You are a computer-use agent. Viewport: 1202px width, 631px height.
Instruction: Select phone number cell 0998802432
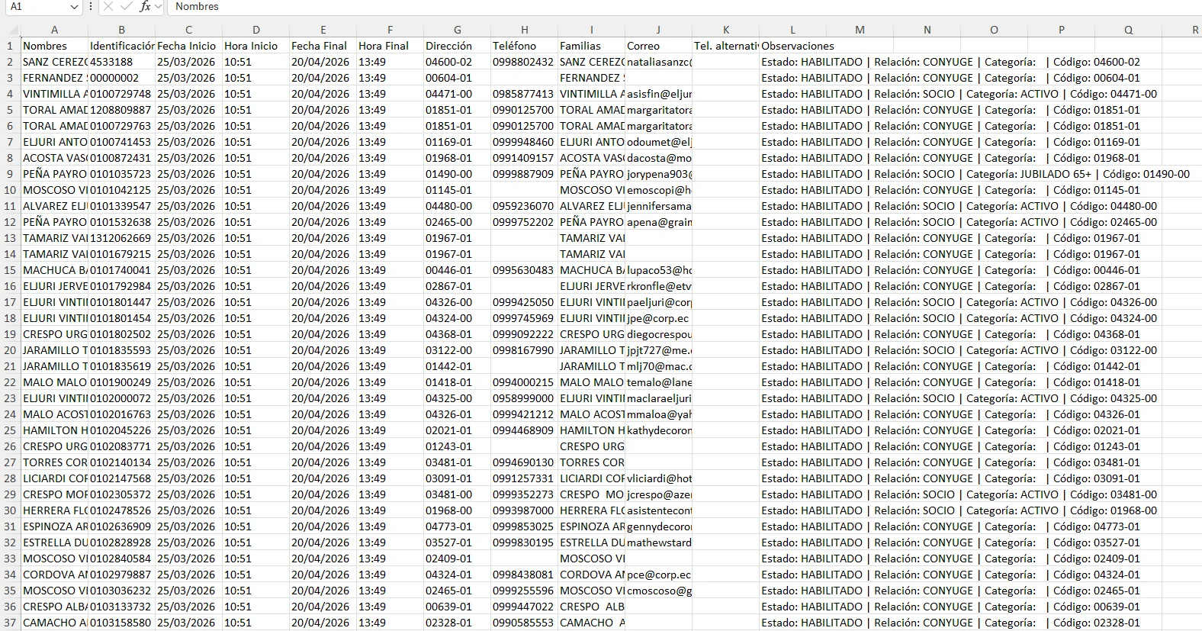pos(524,62)
